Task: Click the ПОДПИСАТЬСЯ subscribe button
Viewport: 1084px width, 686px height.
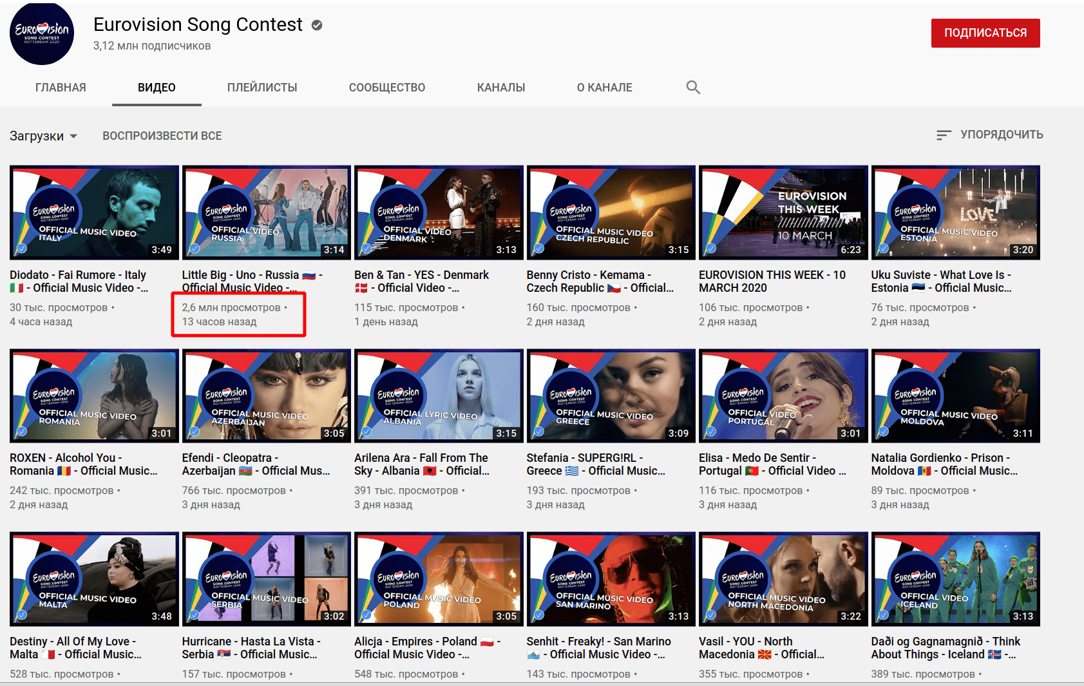Action: pos(985,33)
